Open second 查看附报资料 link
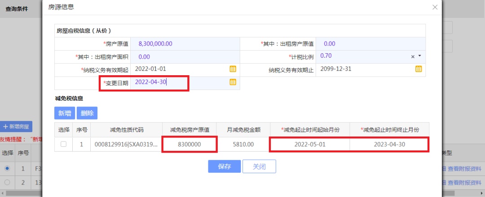This screenshot has width=485, height=197. (x=465, y=183)
